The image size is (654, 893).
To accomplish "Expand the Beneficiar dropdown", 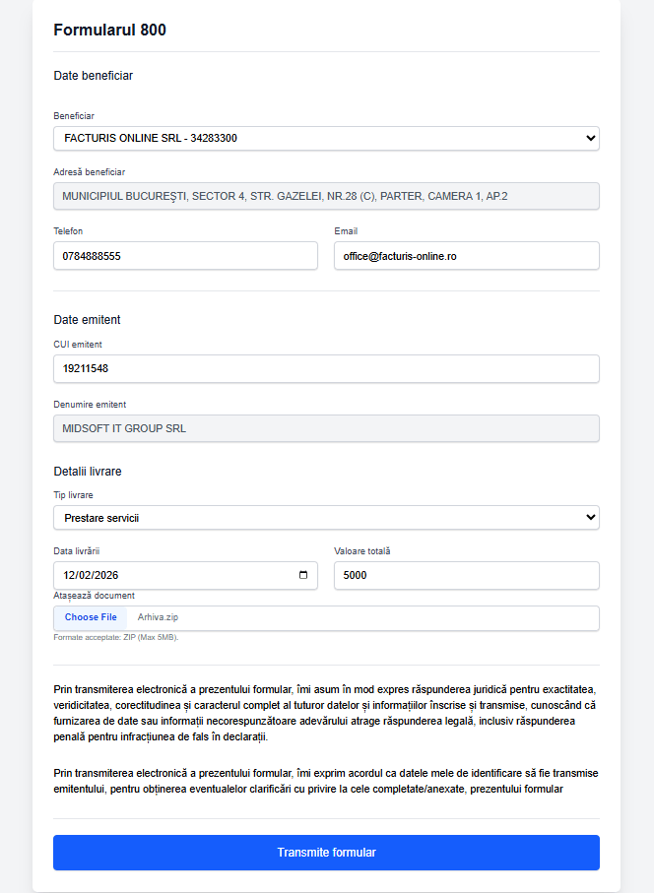I will point(325,138).
